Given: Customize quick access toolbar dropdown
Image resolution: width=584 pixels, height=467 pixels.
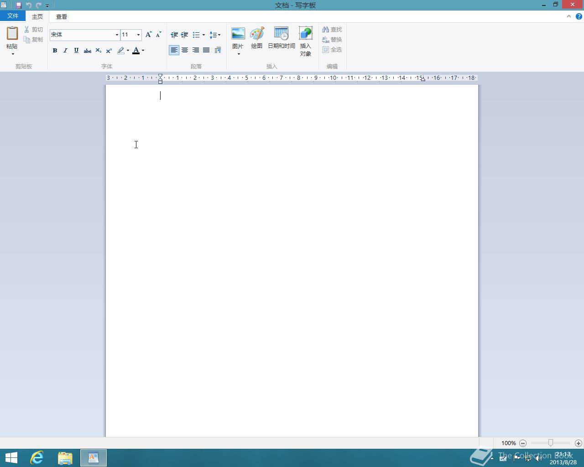Looking at the screenshot, I should (47, 6).
